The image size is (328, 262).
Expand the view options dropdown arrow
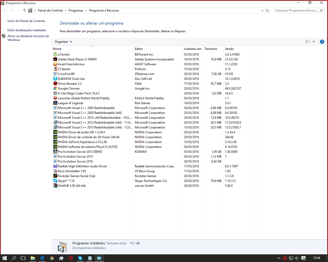click(314, 42)
